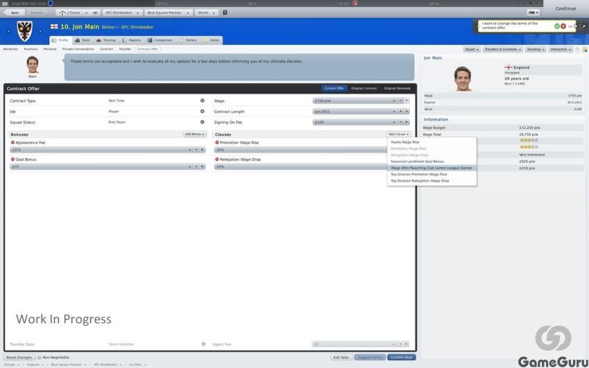Switch to the Reports tab
The width and height of the screenshot is (589, 368).
pyautogui.click(x=132, y=40)
